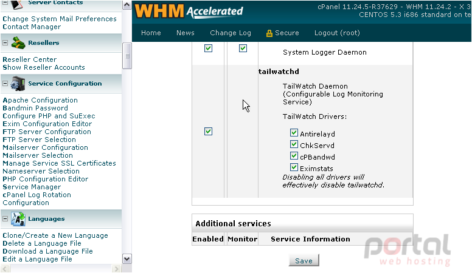Click the Server Contacts section icon

pyautogui.click(x=16, y=4)
